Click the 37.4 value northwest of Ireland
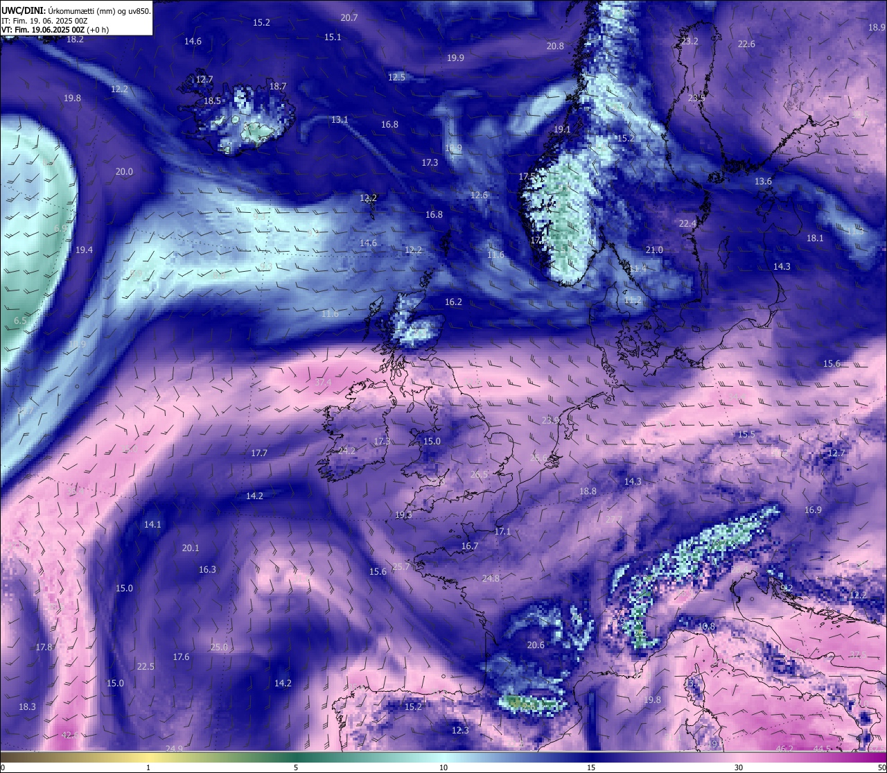 tap(323, 383)
